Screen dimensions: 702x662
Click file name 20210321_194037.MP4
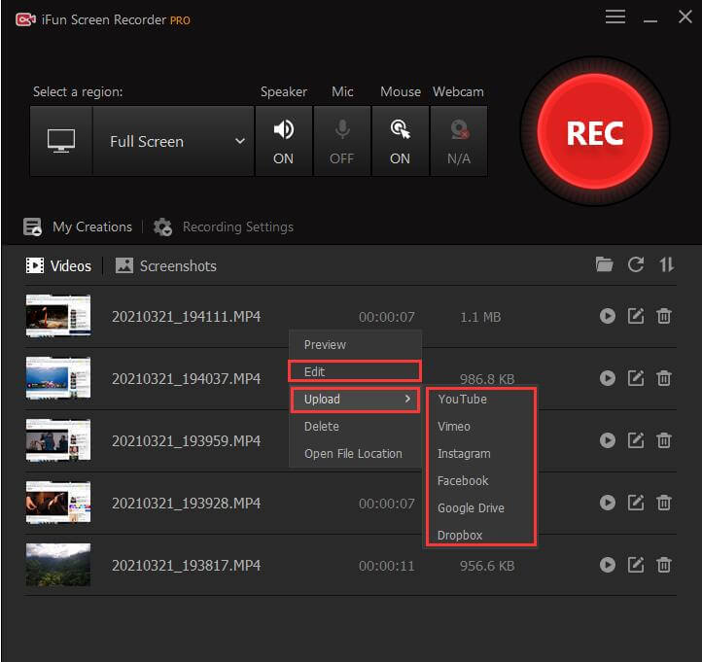[187, 379]
